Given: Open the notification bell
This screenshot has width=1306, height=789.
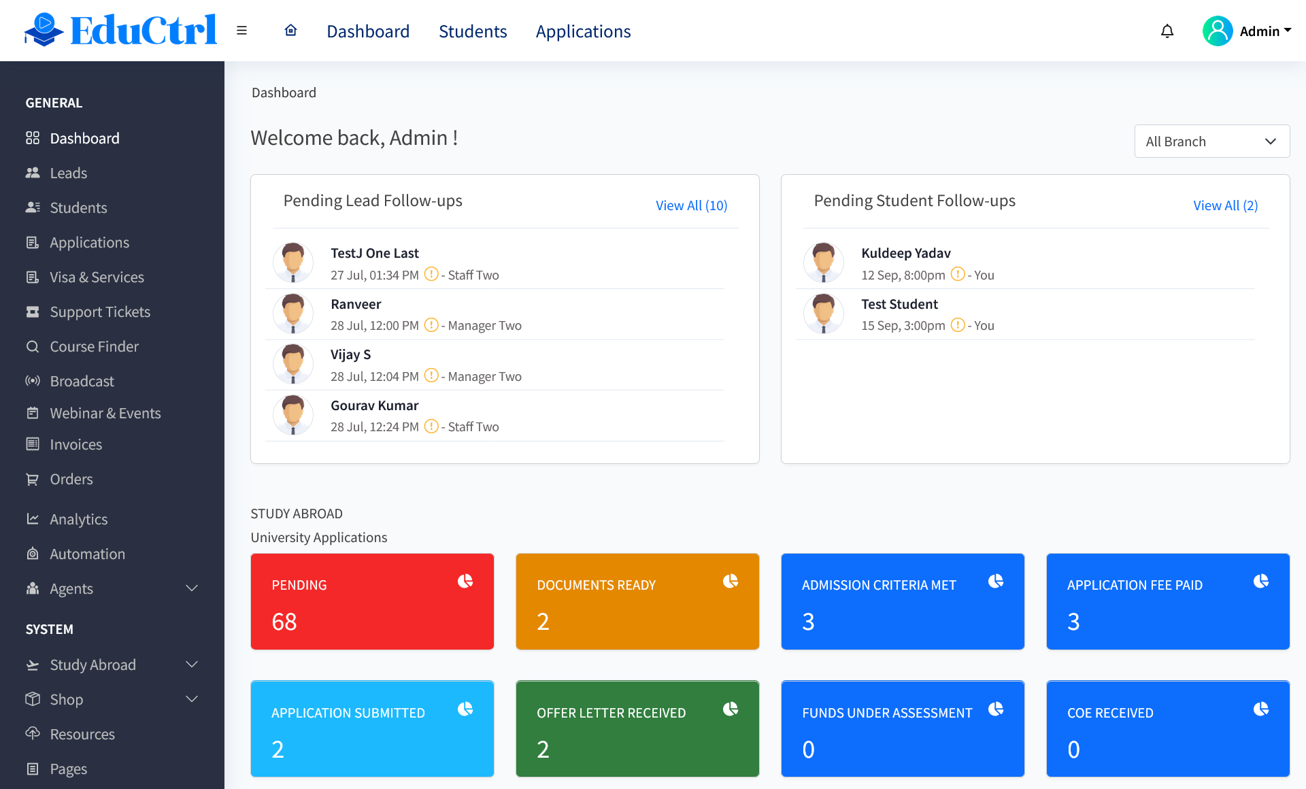Looking at the screenshot, I should point(1167,31).
